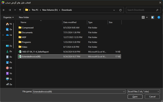Click the 8/5/2024 9:00 AM date
163x102 pixels.
(x=71, y=28)
